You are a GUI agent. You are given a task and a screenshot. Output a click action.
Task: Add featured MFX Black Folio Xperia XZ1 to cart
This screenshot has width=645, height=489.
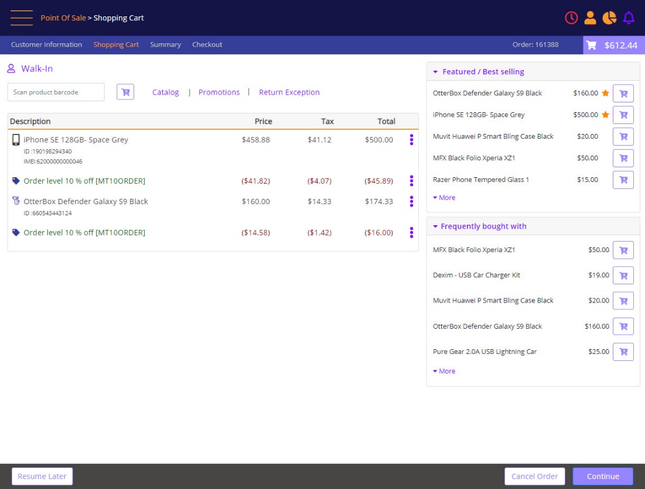point(623,158)
